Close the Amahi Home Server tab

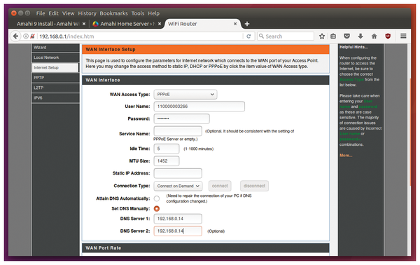coord(160,24)
